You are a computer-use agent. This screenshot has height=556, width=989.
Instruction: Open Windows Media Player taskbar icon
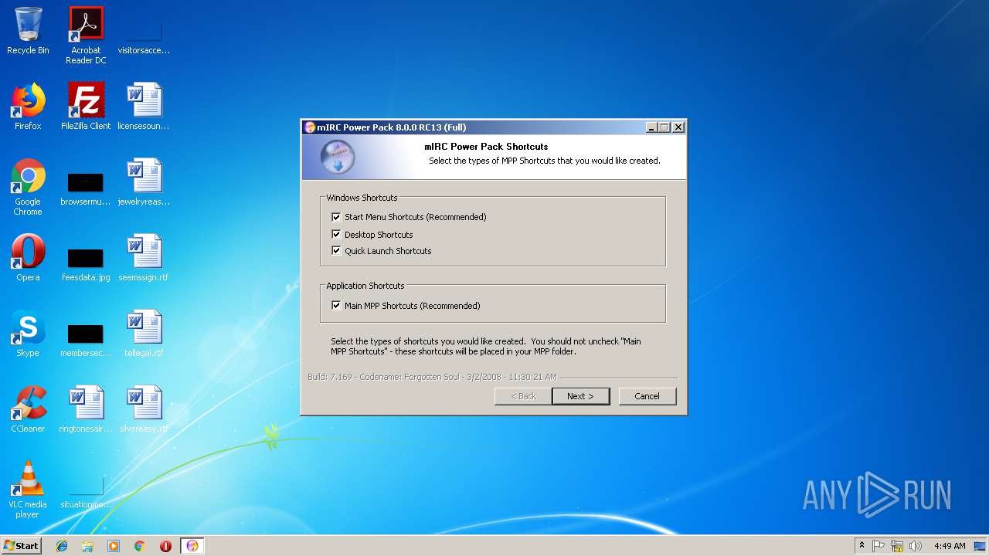[x=114, y=546]
